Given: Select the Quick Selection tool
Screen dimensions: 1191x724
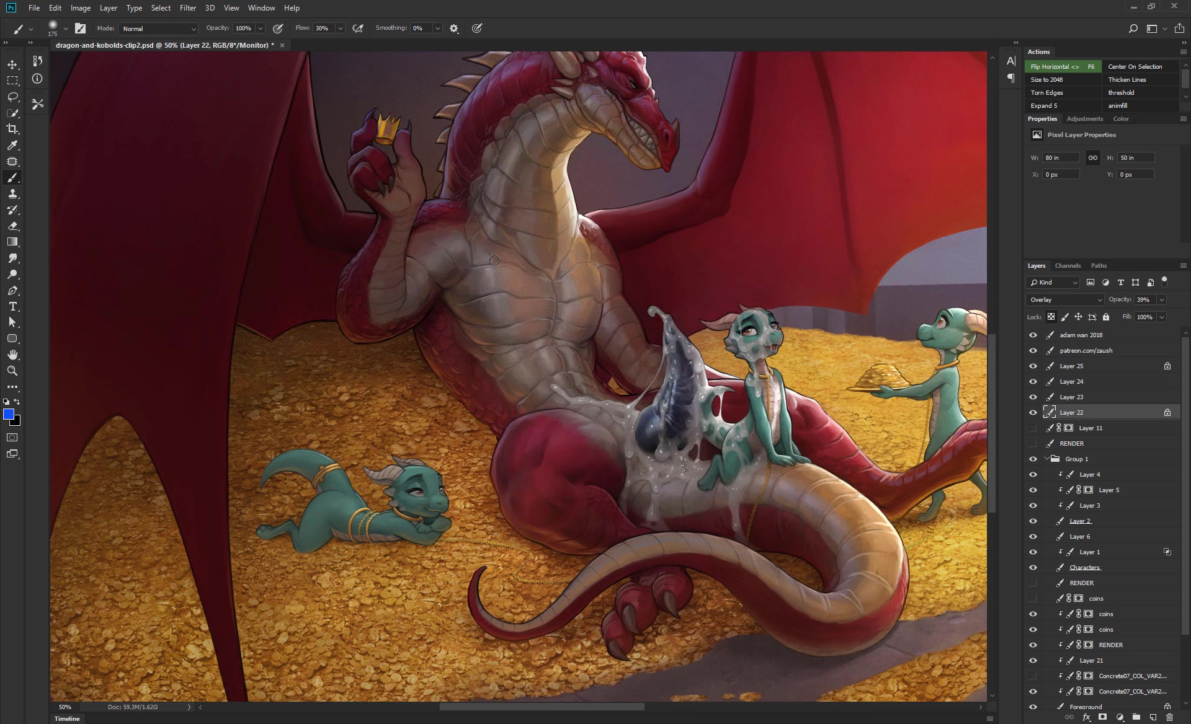Looking at the screenshot, I should pos(12,113).
